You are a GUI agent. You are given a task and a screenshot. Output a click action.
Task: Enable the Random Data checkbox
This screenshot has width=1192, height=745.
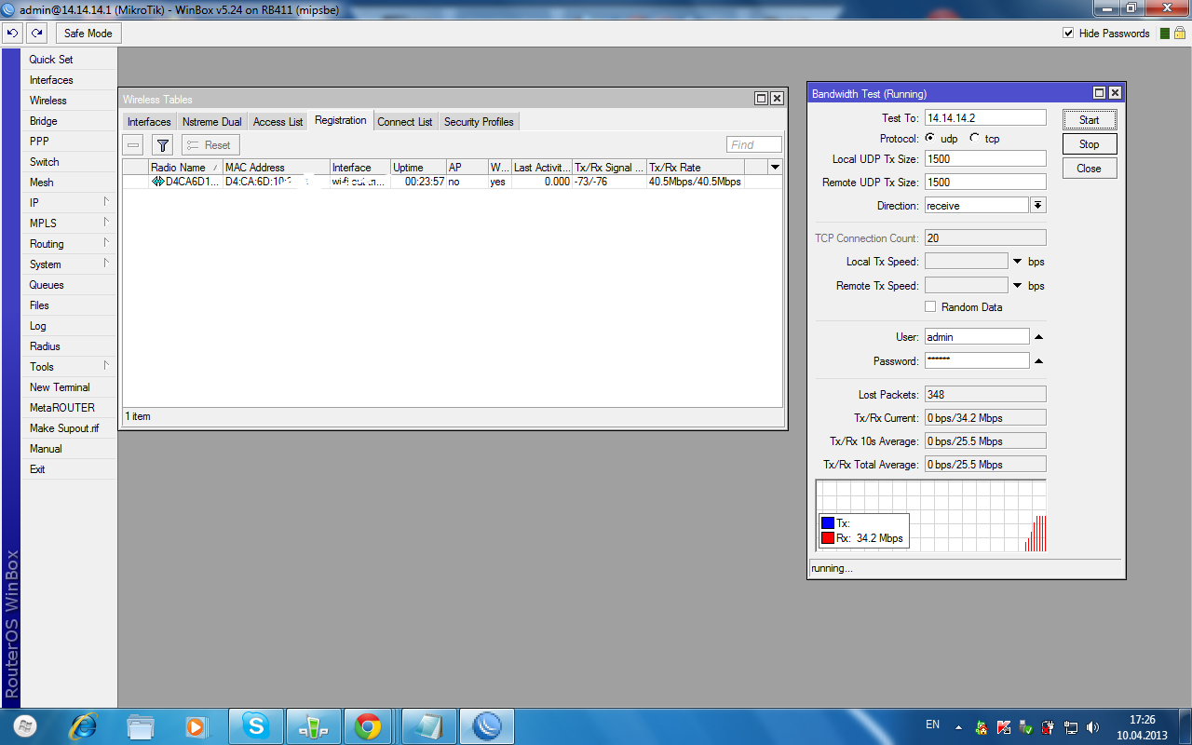tap(930, 306)
